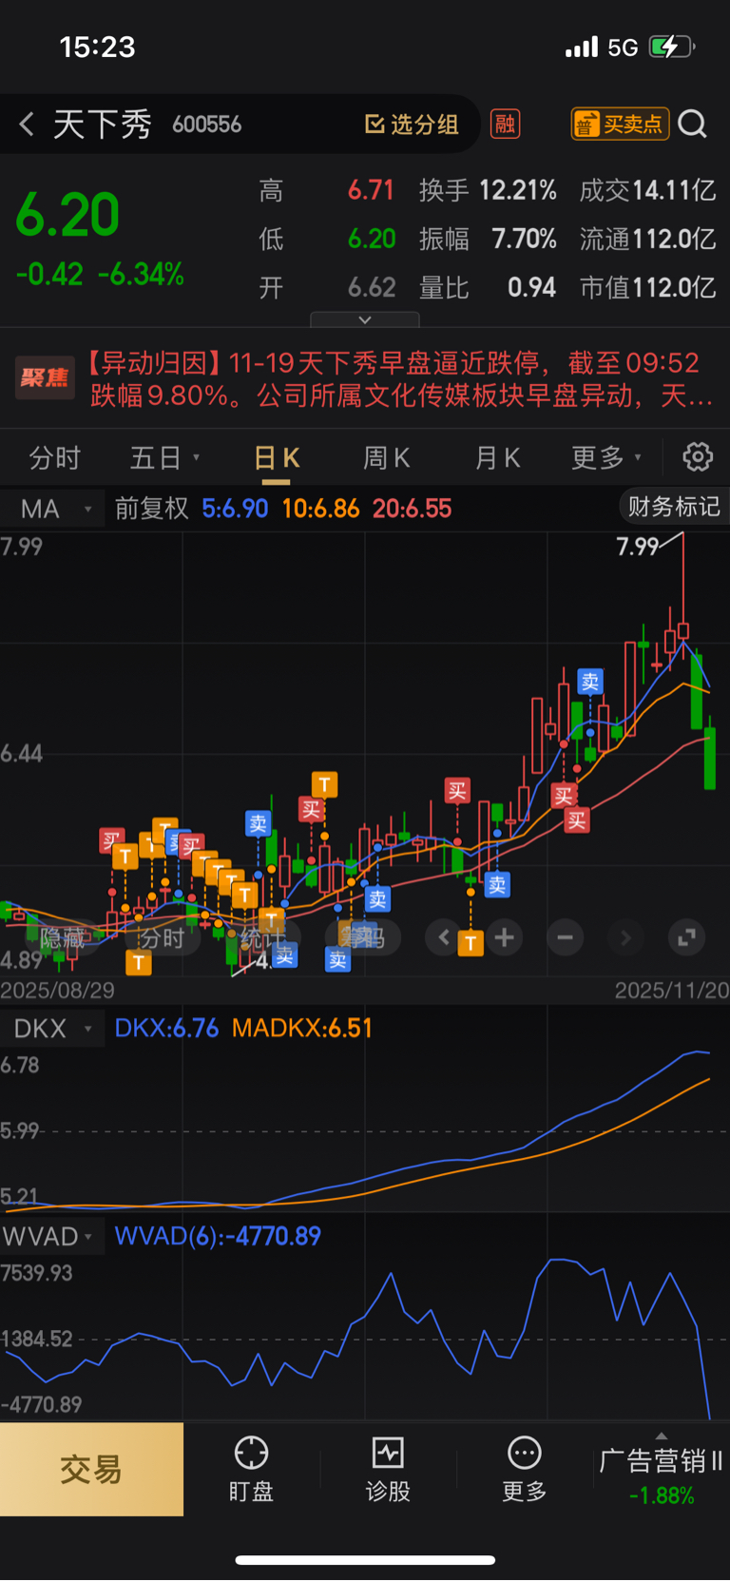This screenshot has height=1581, width=730.
Task: Tap WVAD(6):-4770.89 value
Action: (x=218, y=1237)
